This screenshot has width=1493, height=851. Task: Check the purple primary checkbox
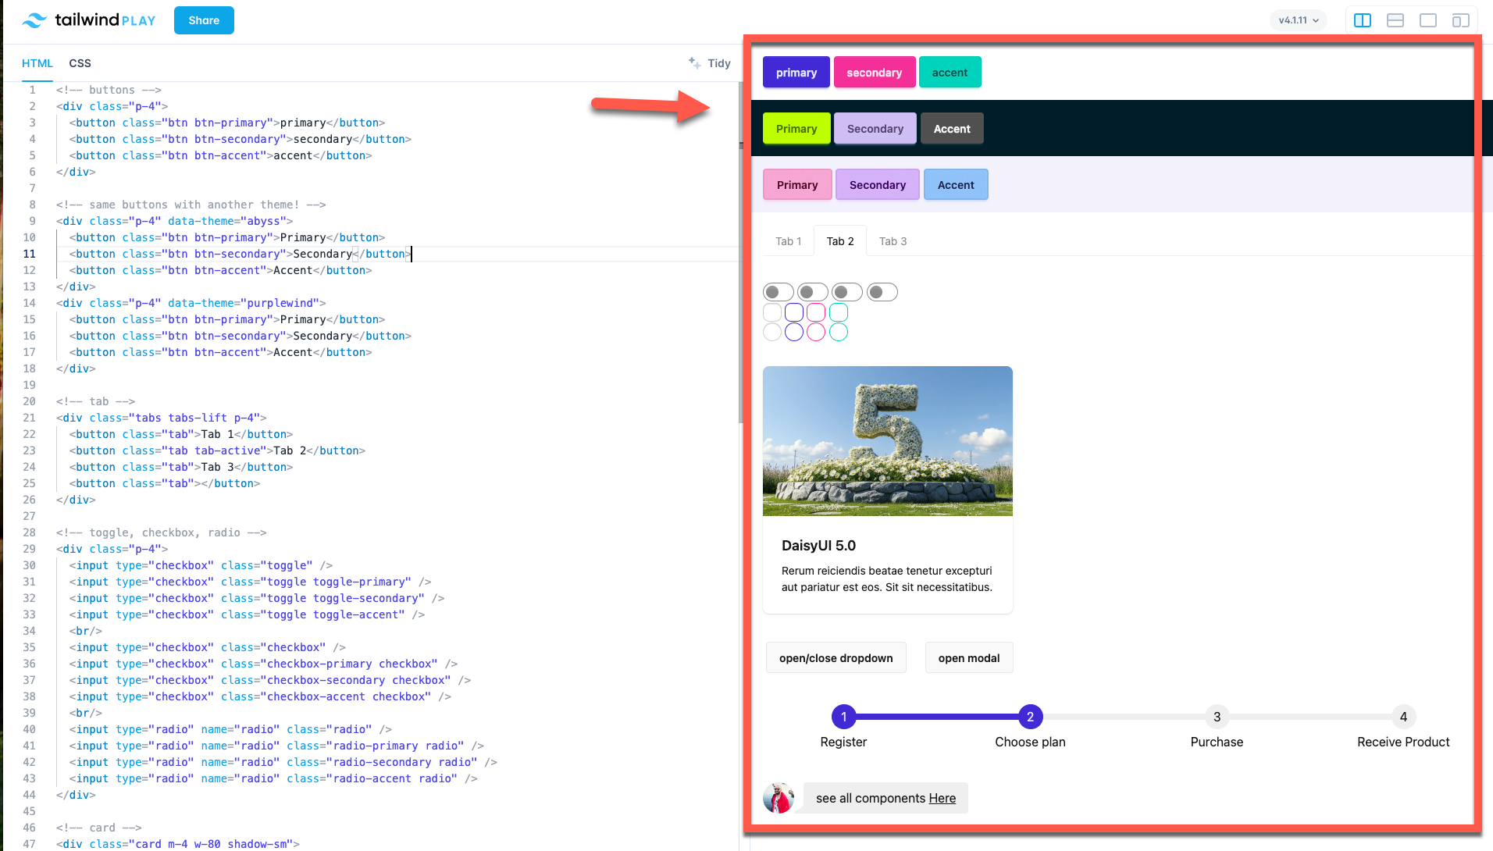[794, 312]
